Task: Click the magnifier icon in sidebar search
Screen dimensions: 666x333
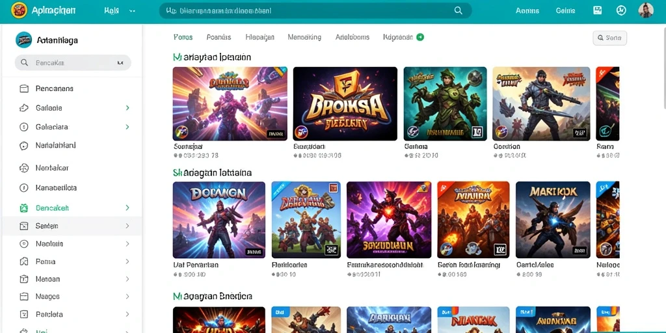Action: click(24, 63)
